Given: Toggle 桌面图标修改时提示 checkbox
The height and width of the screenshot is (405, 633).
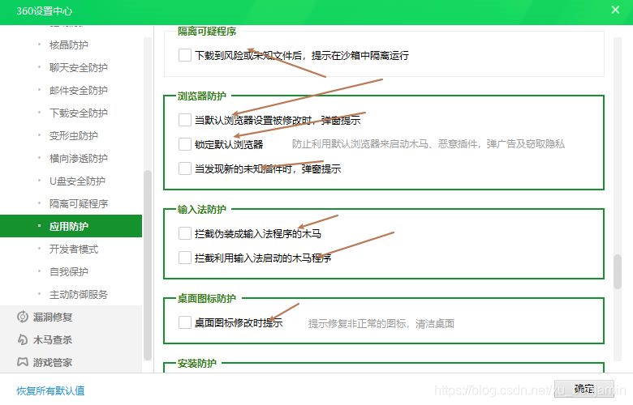Looking at the screenshot, I should point(185,322).
